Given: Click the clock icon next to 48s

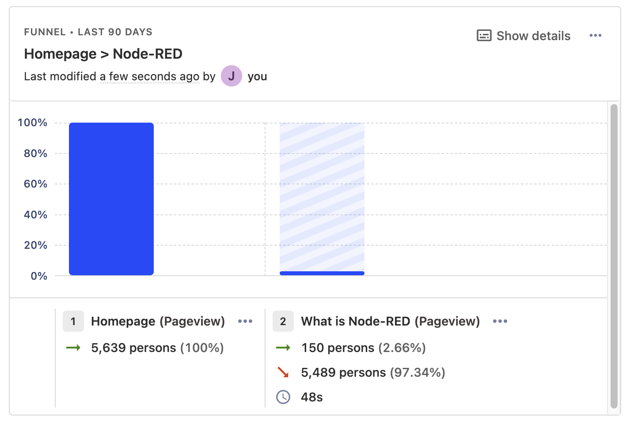Looking at the screenshot, I should [x=283, y=397].
